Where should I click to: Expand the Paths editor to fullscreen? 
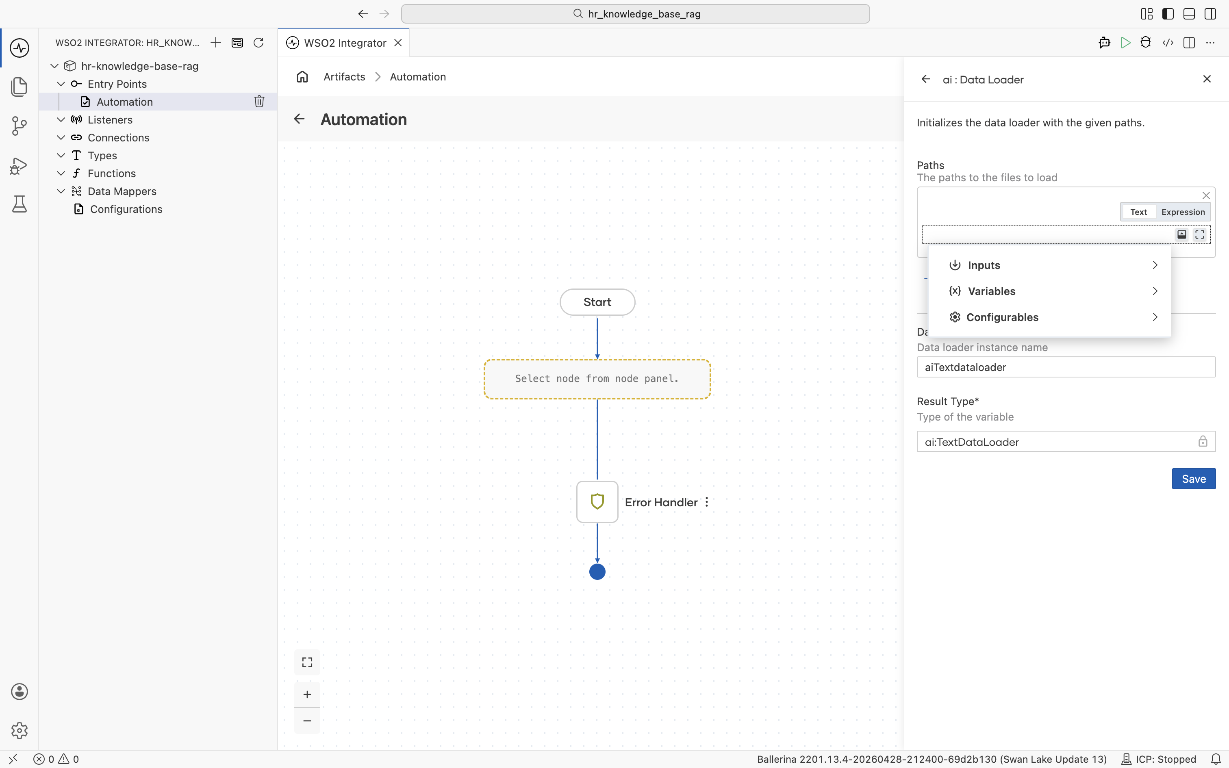click(1200, 234)
